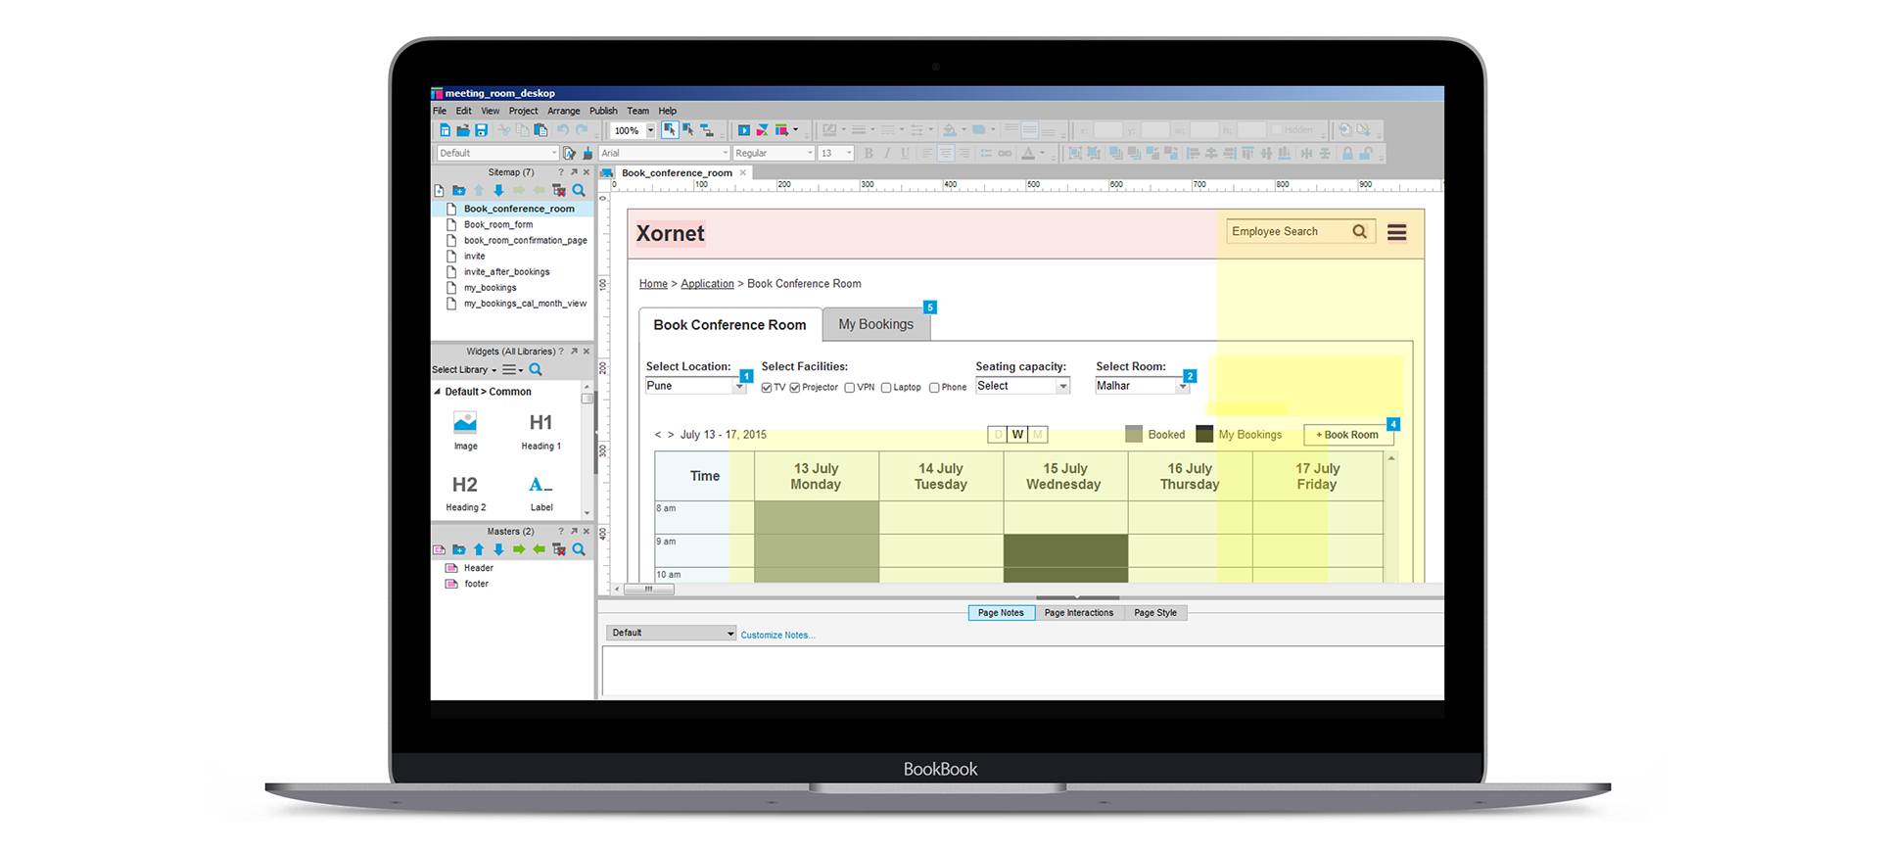Search the Sitemap pages
Viewport: 1880px width, 852px height.
point(579,191)
